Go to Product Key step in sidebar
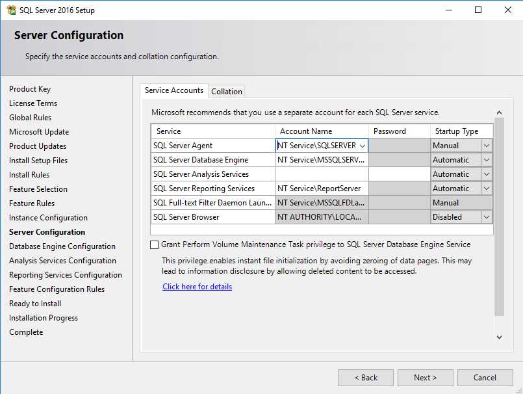This screenshot has width=523, height=394. click(30, 89)
